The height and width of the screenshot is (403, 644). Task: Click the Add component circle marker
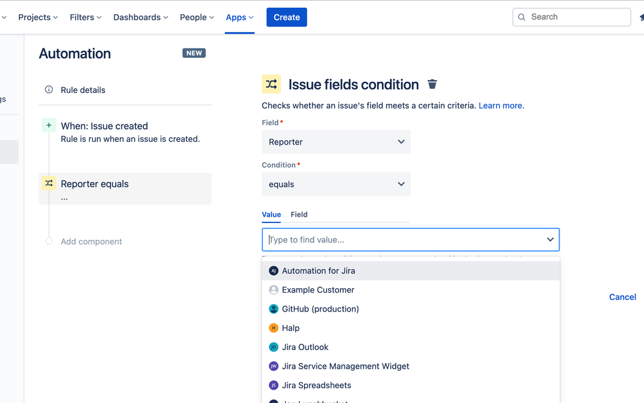point(49,241)
